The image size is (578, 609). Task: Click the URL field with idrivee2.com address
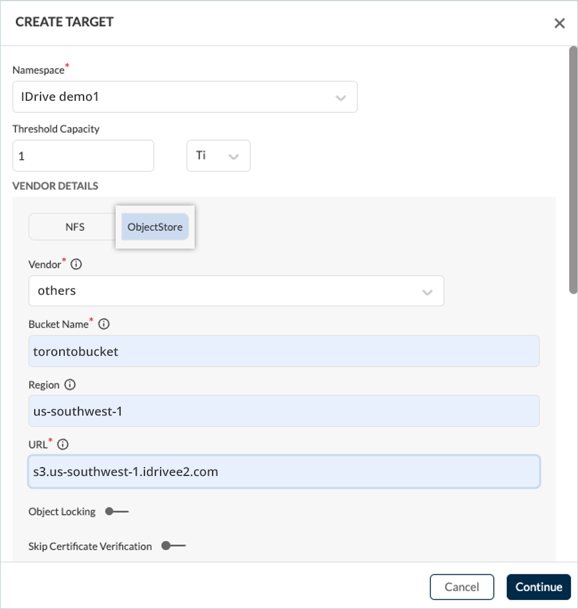click(283, 472)
